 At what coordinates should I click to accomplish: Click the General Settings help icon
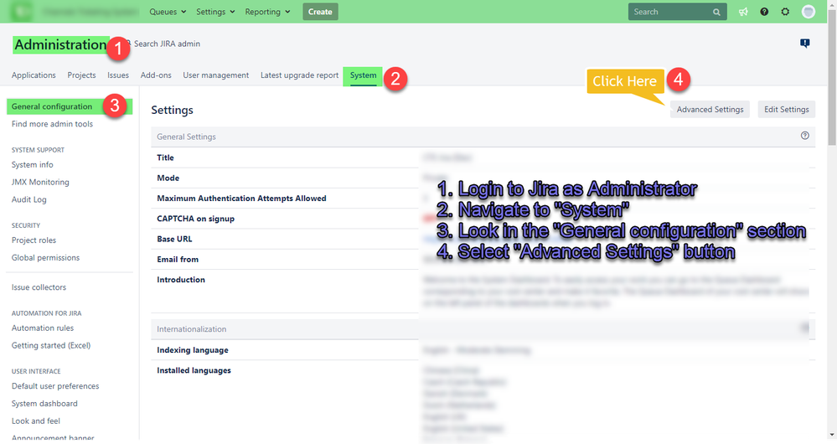pos(805,136)
